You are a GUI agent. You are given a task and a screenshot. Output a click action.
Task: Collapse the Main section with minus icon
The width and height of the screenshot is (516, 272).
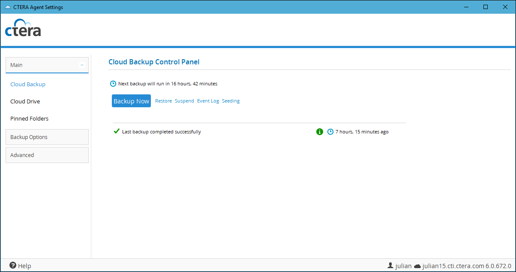pyautogui.click(x=82, y=65)
